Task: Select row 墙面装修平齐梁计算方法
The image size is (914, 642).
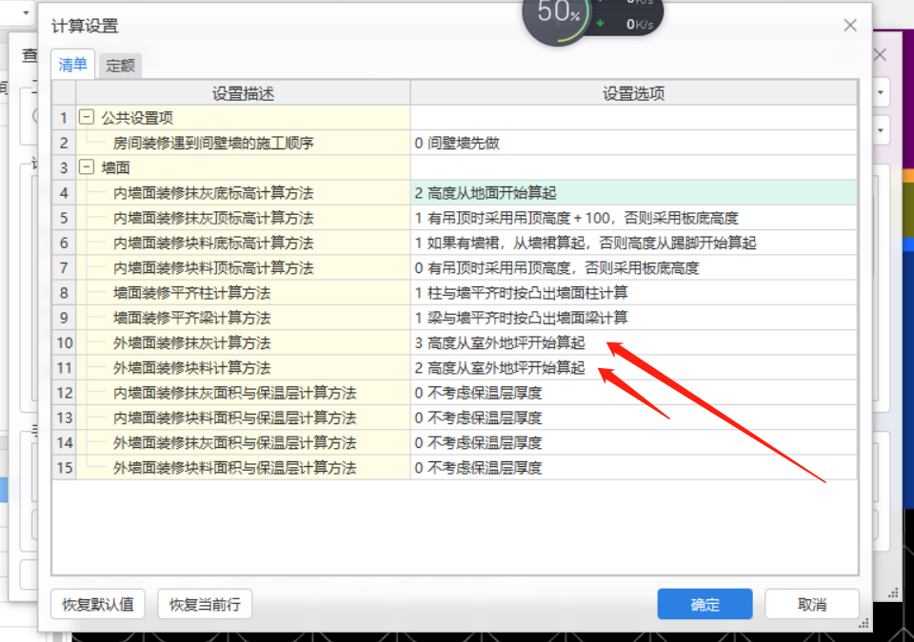Action: point(243,318)
